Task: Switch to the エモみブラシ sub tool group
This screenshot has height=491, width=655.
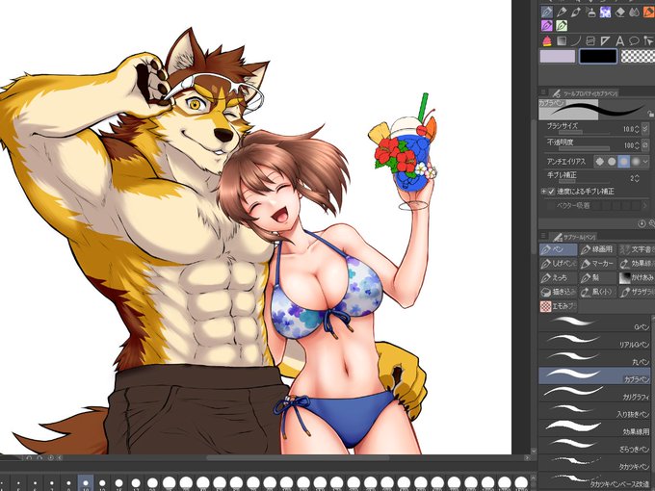Action: coord(559,306)
